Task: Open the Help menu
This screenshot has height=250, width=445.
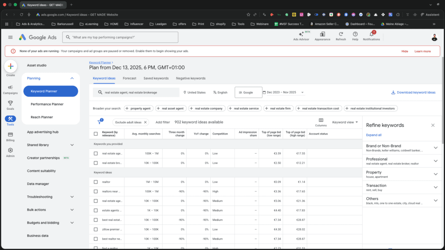Action: (355, 36)
